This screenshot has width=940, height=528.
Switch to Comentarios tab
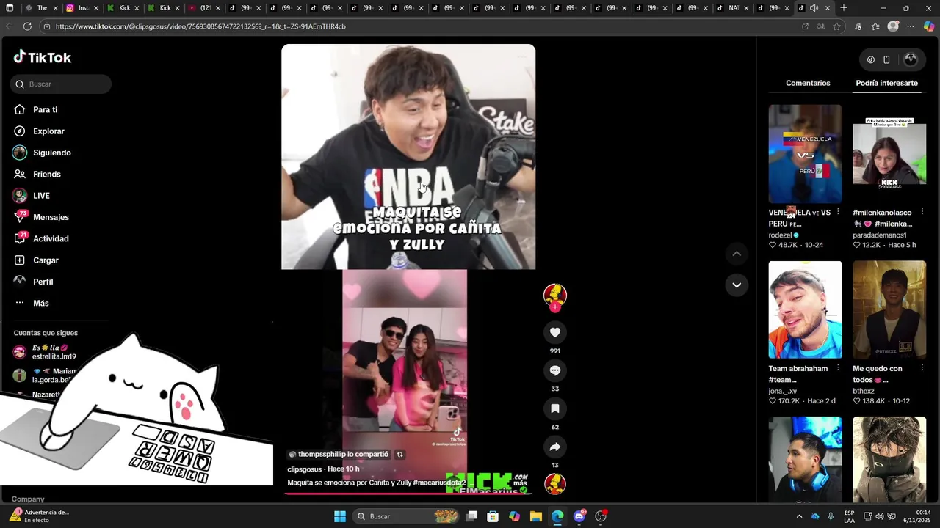(808, 83)
